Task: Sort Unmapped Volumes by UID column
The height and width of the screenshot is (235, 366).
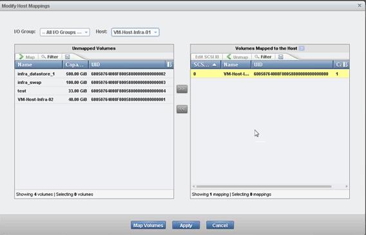Action: pyautogui.click(x=127, y=64)
